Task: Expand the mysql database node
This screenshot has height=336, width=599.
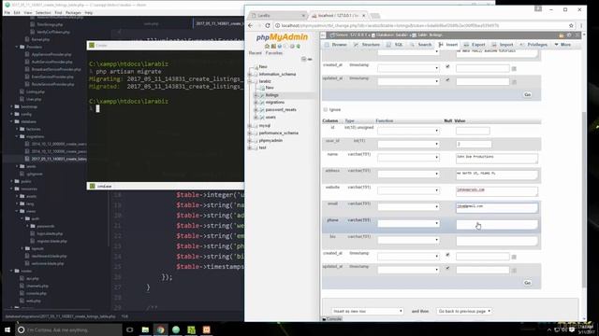Action: tap(250, 125)
